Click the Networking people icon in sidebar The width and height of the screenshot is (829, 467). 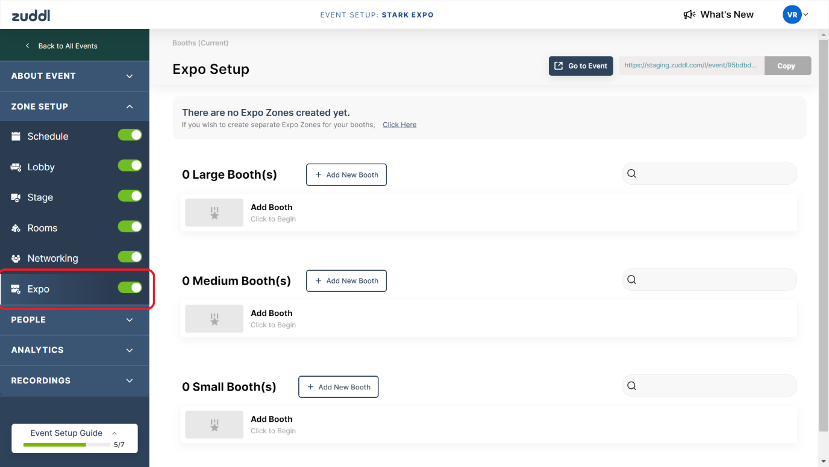point(16,258)
